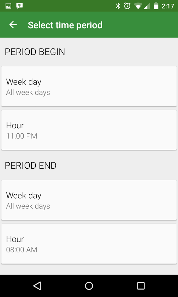Tap the Wi-Fi signal icon
Screen dimensions: 178x297
click(x=138, y=6)
